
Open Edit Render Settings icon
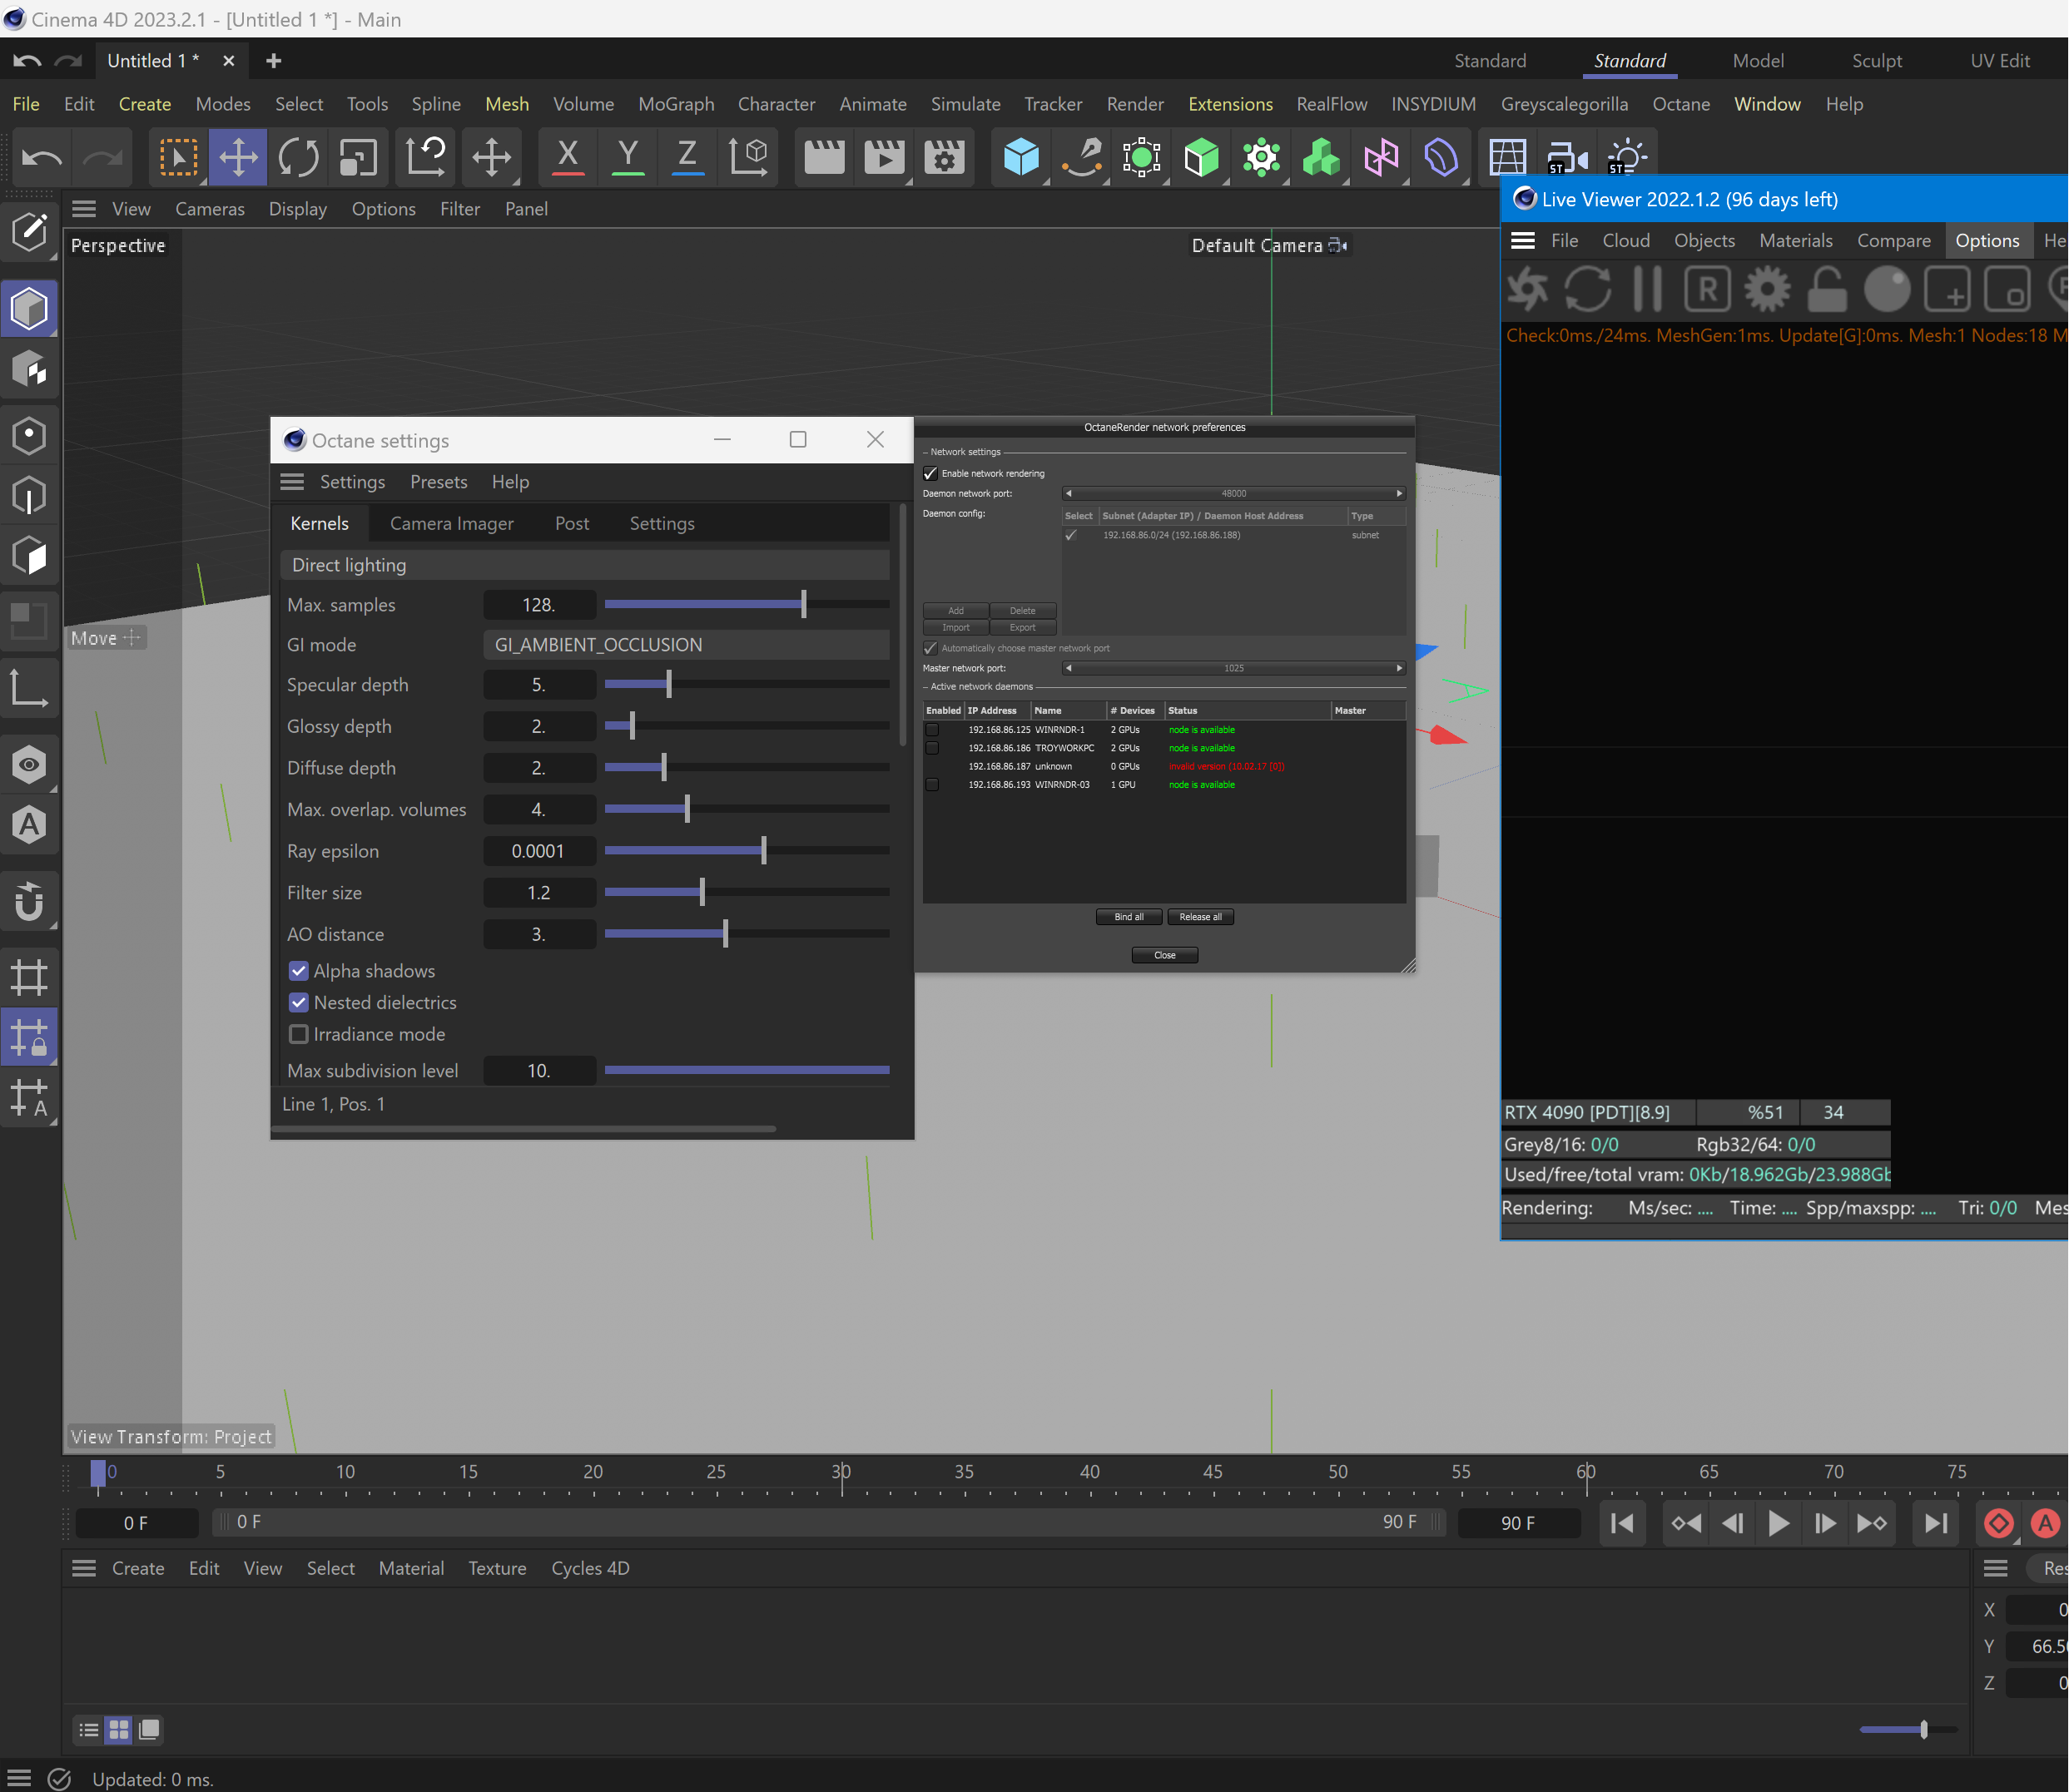944,157
